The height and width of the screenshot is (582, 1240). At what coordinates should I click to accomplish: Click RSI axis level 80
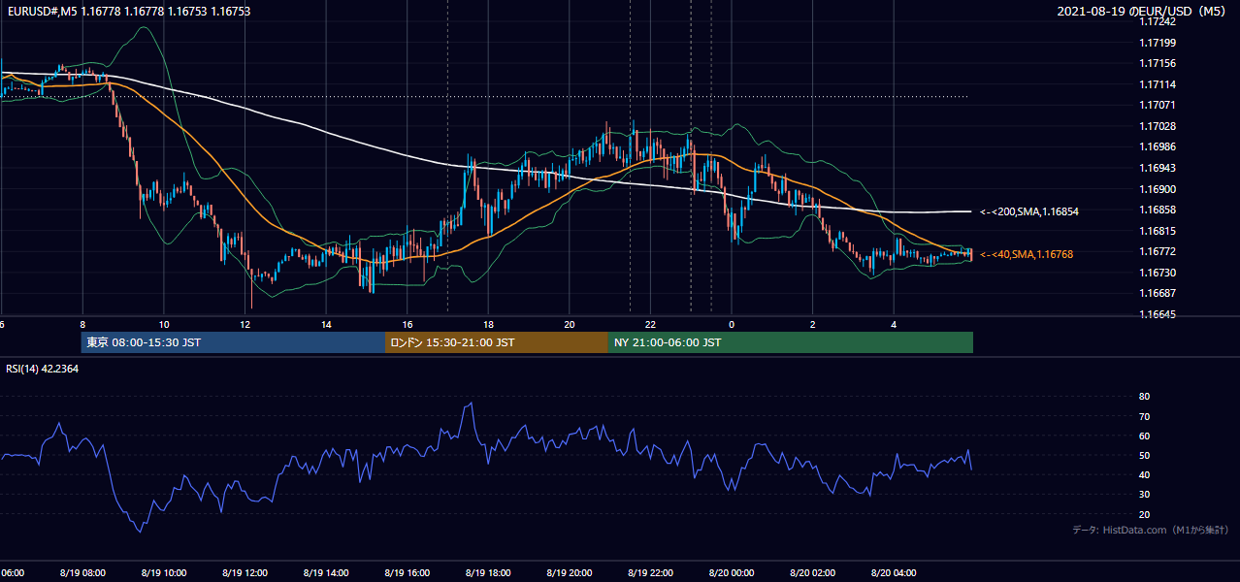click(x=1144, y=397)
